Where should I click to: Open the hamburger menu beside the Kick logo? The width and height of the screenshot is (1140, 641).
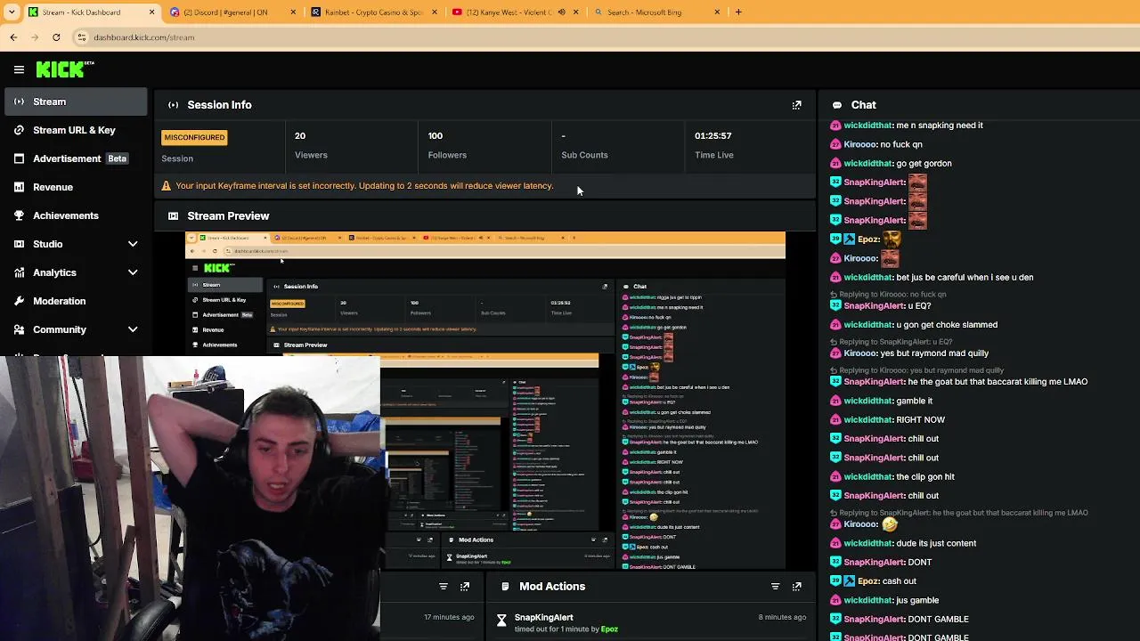[x=19, y=69]
